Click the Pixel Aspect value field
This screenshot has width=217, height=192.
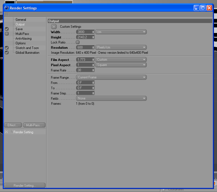point(84,65)
